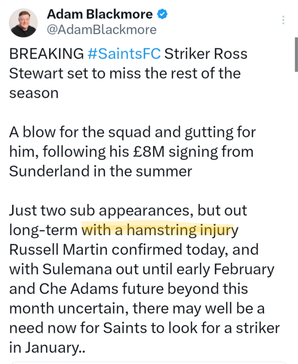Click the word "BREAKING" in the tweet
The width and height of the screenshot is (298, 364).
click(47, 53)
